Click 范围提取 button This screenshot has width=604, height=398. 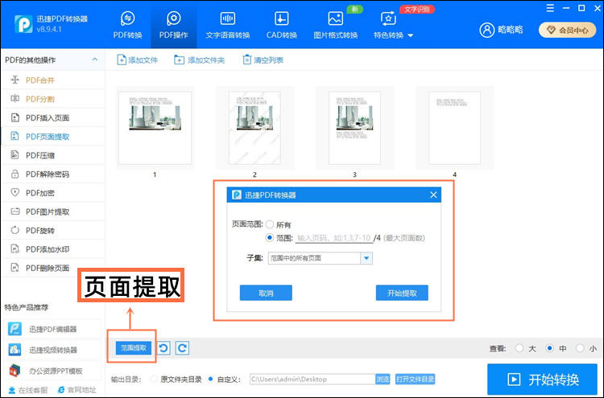click(133, 348)
